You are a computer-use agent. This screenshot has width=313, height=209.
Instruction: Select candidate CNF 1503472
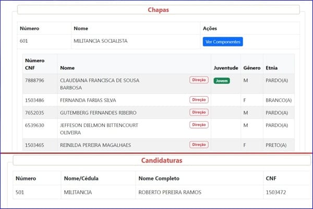[276, 192]
